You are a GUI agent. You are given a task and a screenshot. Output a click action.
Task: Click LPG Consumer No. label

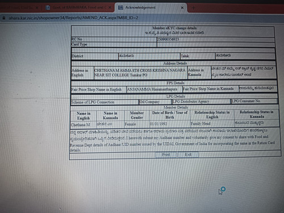tap(246, 101)
